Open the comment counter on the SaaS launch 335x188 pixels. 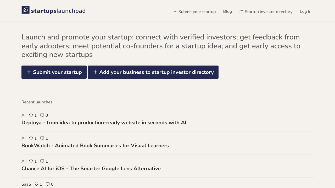(47, 184)
